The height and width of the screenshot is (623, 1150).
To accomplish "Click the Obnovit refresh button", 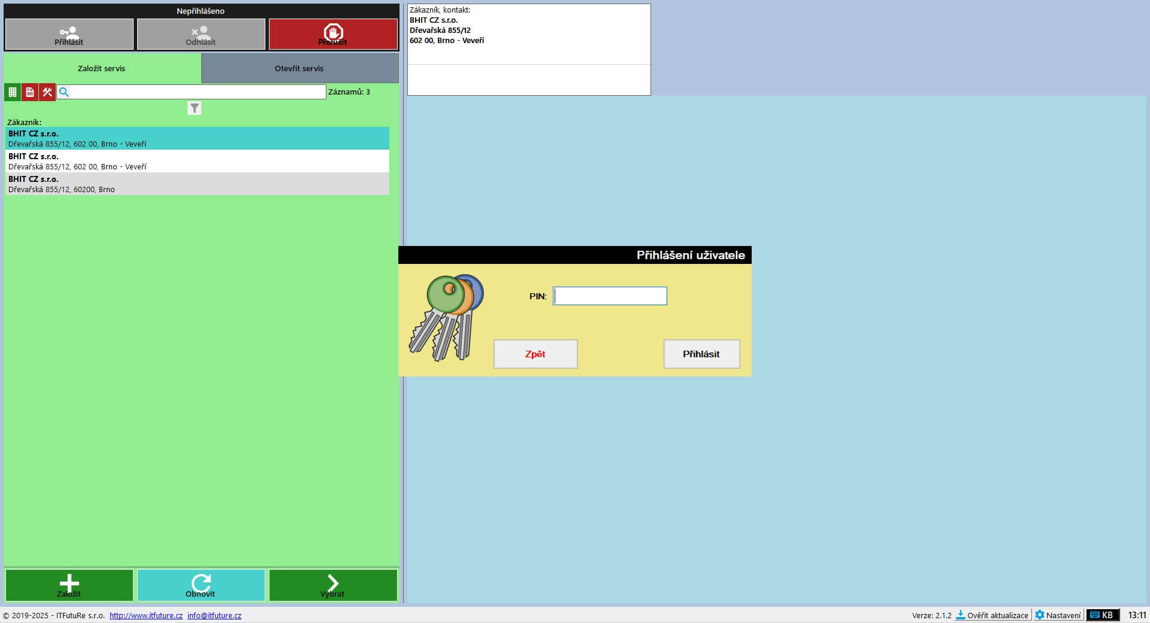I will 201,585.
